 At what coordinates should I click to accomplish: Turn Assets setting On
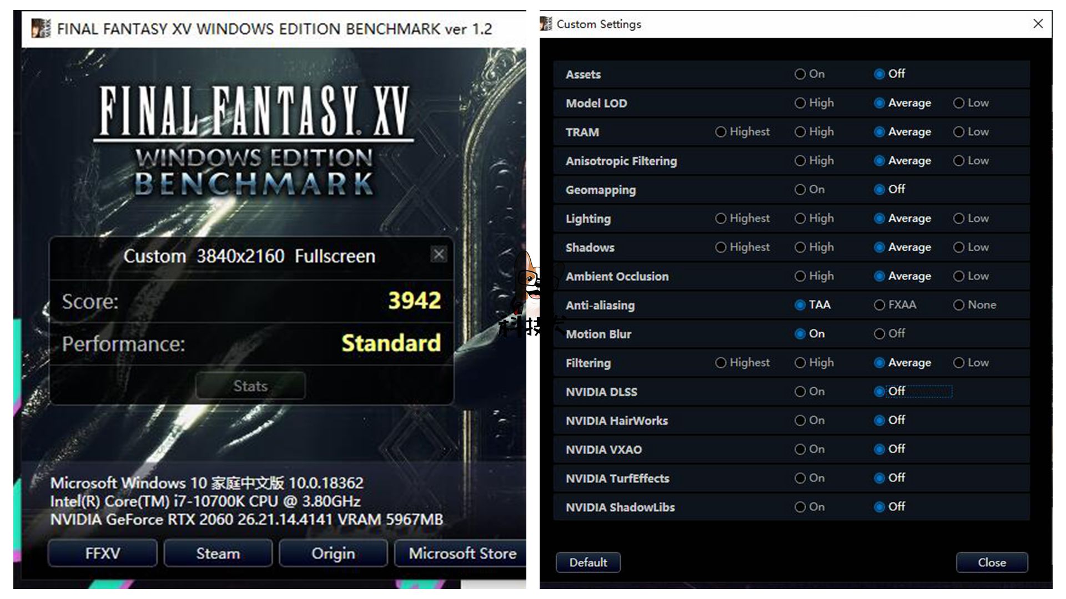click(x=799, y=74)
